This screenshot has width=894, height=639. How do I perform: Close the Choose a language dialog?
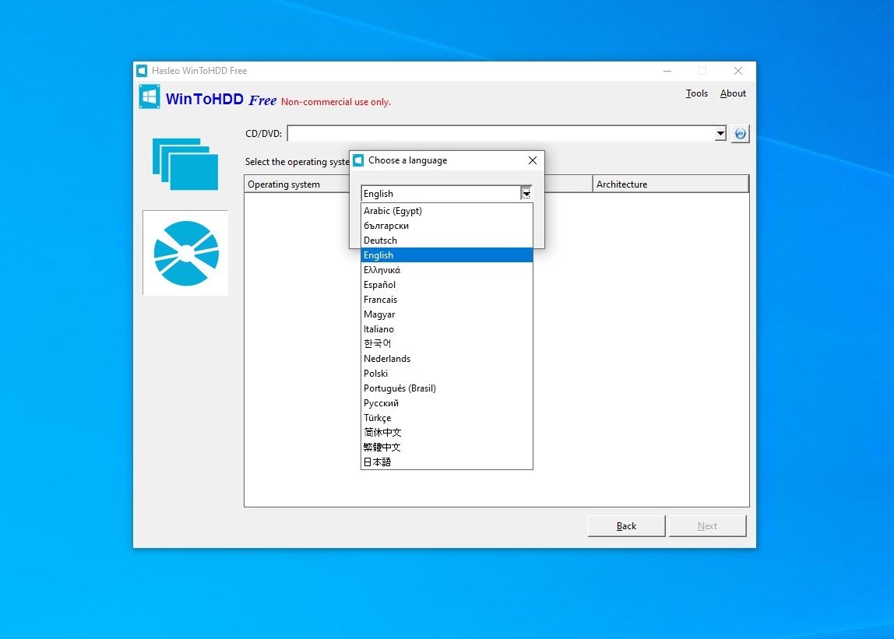point(533,161)
